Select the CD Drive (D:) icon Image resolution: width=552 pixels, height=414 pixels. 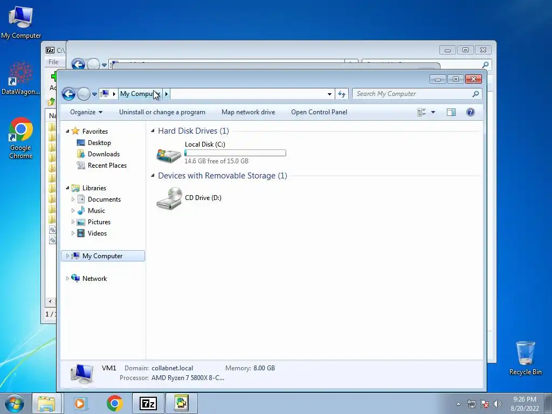169,198
